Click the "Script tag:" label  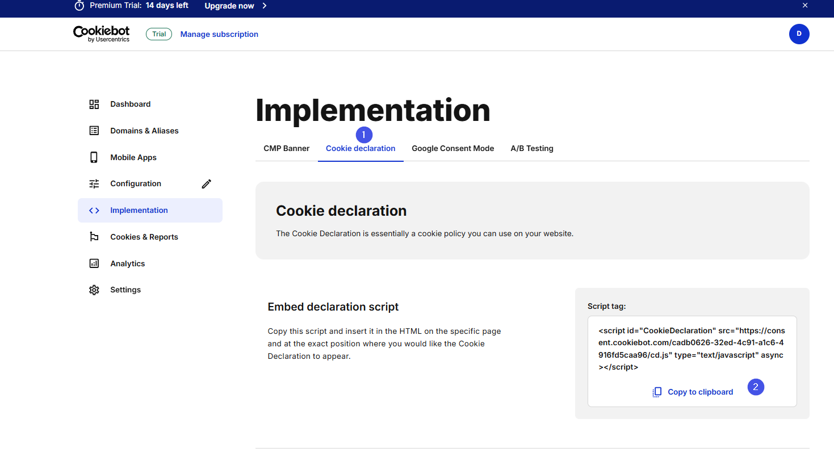(607, 306)
